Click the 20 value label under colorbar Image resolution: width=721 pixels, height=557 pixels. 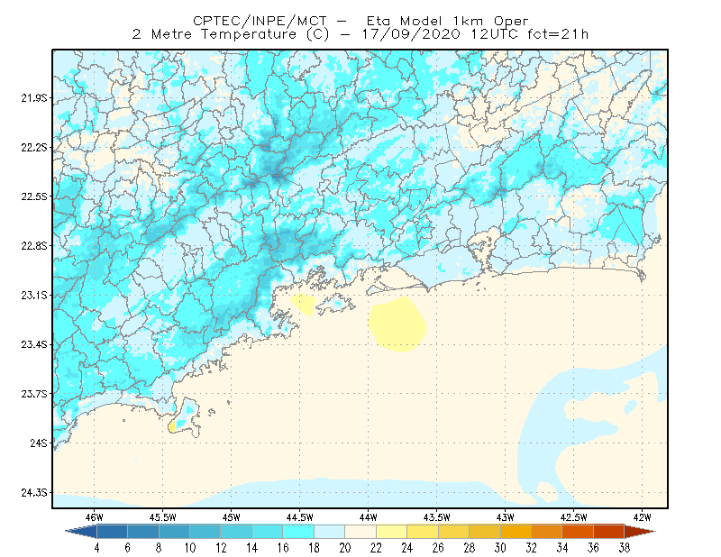pos(345,548)
